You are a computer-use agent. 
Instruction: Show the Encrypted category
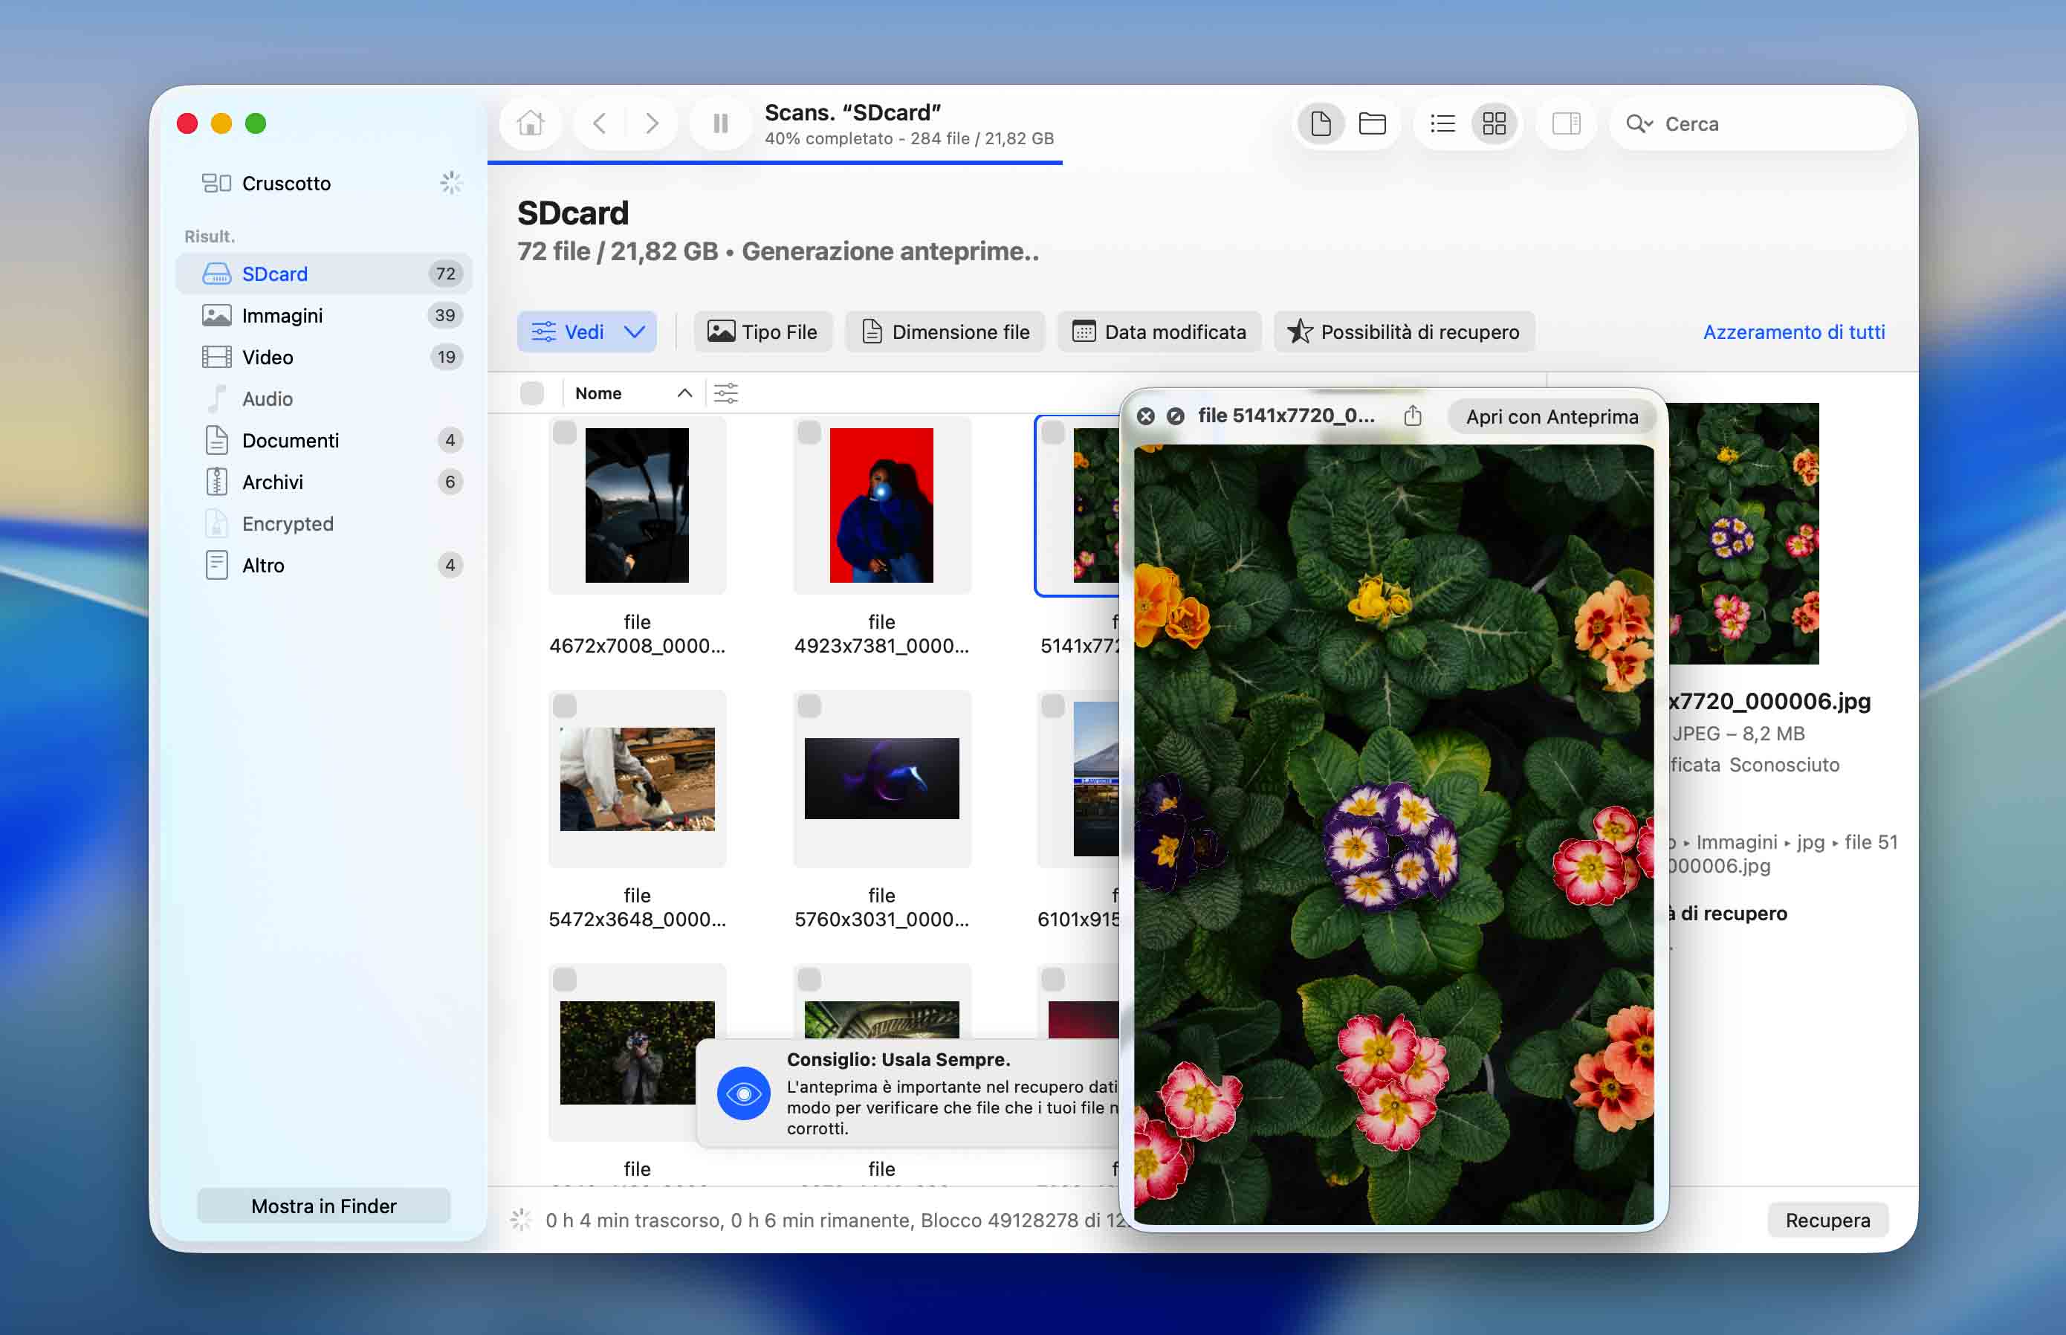324,523
